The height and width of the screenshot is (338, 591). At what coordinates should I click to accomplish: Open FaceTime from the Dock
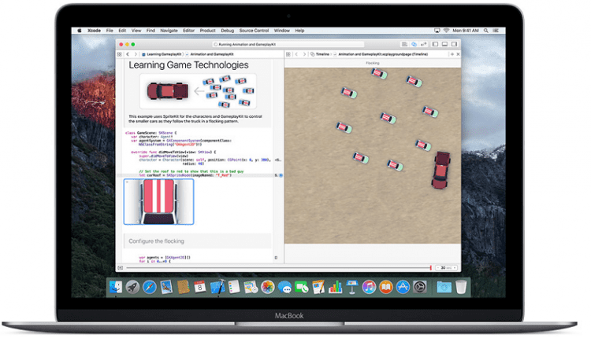coord(302,287)
